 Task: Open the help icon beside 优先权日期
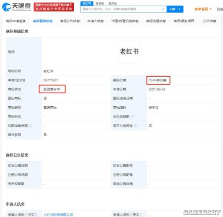(132, 116)
